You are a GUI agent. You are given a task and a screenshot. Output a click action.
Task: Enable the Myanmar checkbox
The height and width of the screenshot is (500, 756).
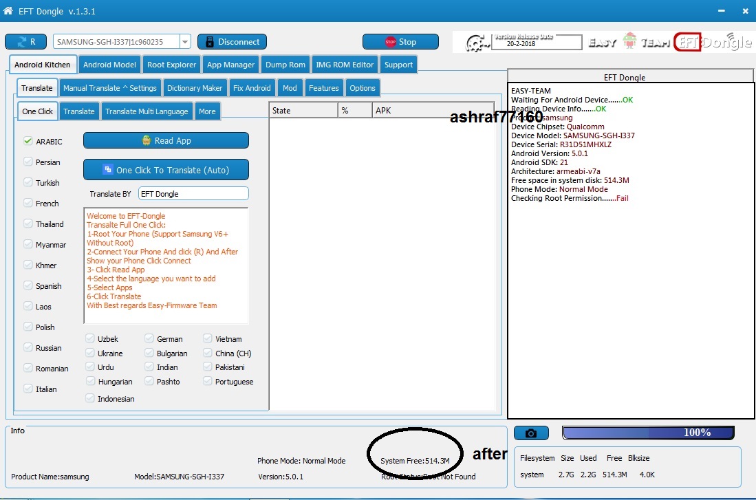click(28, 244)
